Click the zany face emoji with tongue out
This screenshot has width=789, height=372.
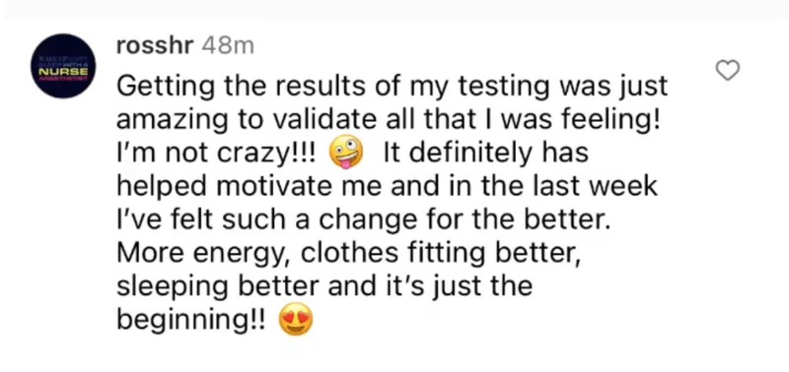coord(346,153)
